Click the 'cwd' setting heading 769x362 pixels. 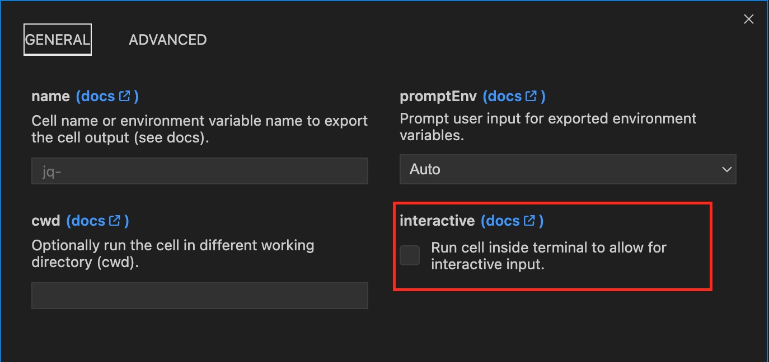point(45,221)
